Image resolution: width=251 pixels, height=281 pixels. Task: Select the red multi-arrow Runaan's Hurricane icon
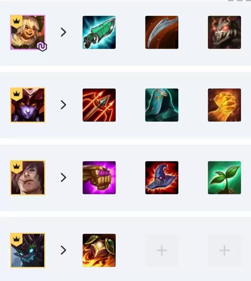tap(99, 105)
